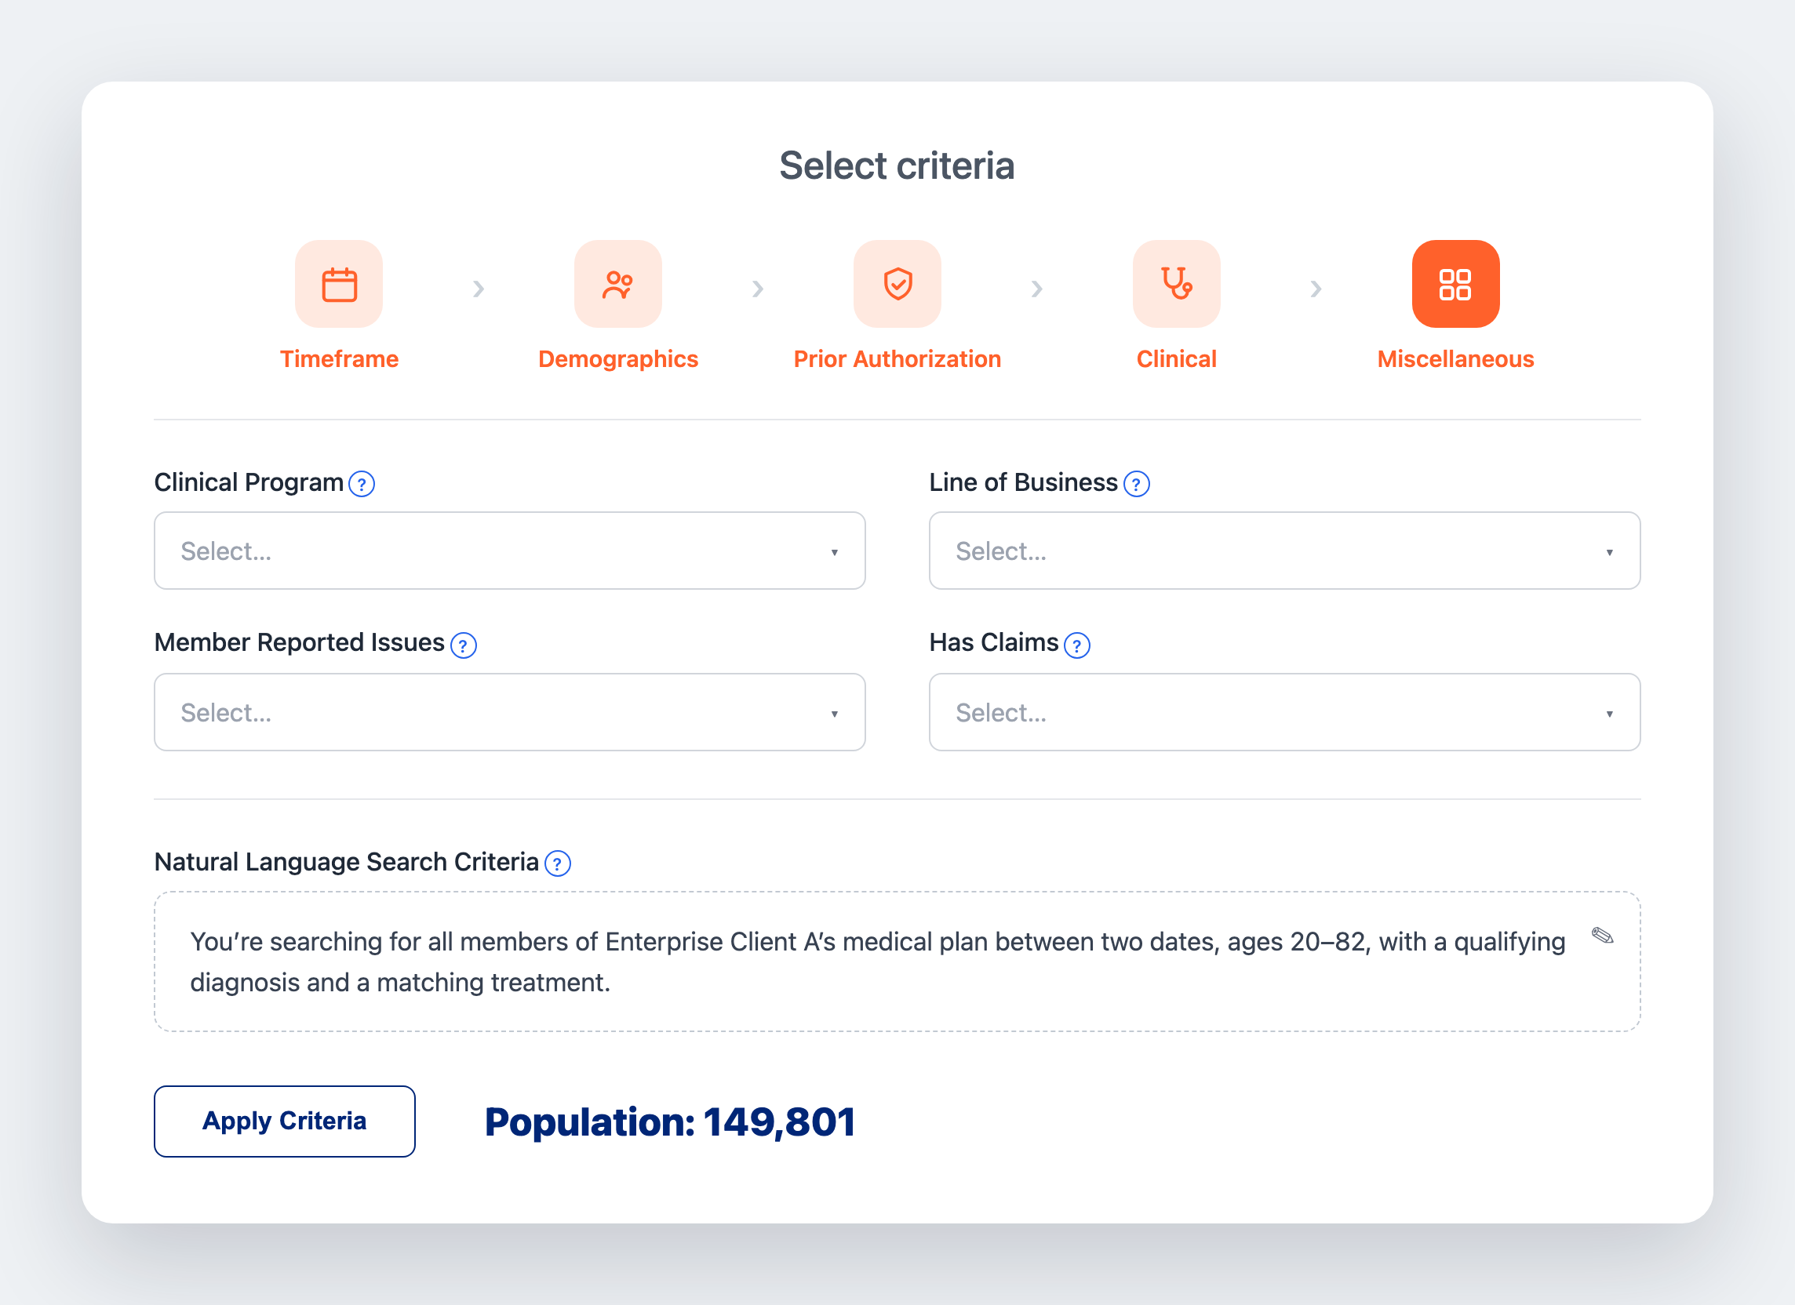This screenshot has height=1305, width=1795.
Task: Click the Member Reported Issues field label
Action: pos(299,642)
